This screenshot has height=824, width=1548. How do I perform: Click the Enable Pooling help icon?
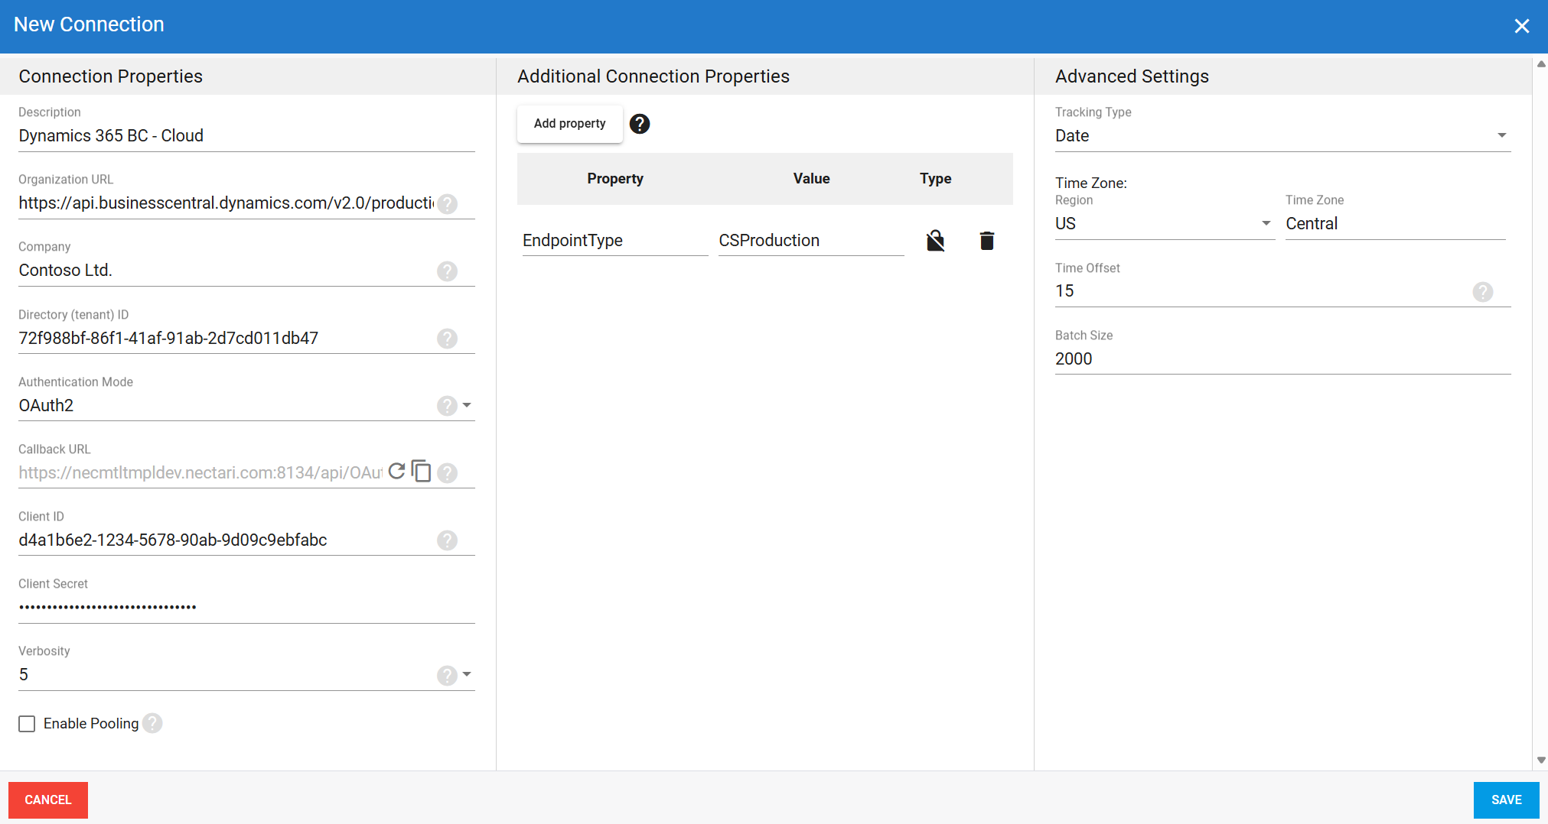pos(153,723)
